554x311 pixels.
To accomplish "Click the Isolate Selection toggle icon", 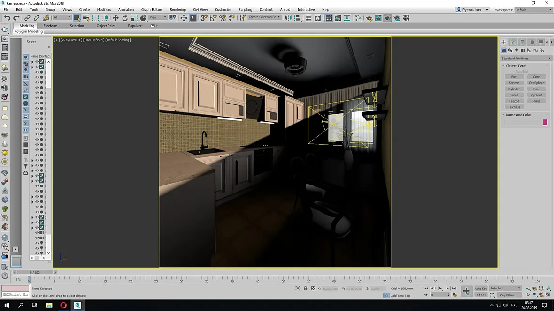I will [298, 289].
